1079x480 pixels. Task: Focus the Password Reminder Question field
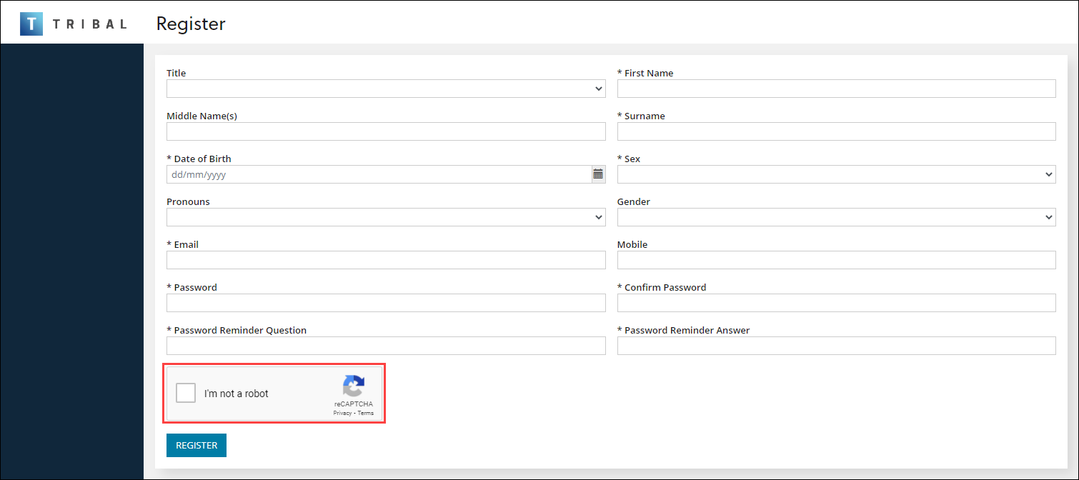coord(386,346)
